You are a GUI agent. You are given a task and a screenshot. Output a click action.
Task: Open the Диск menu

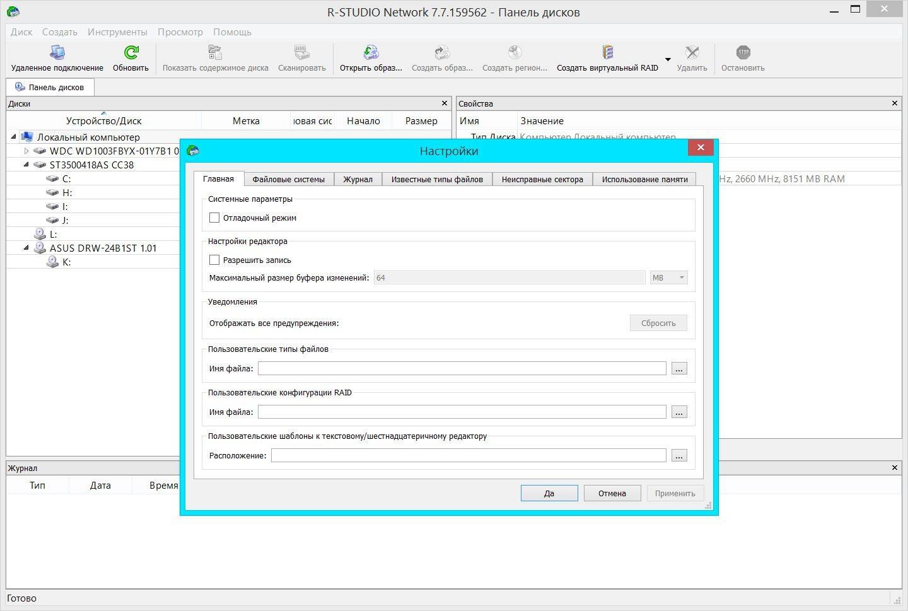coord(21,32)
